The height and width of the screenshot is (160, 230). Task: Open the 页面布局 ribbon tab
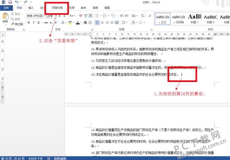(57, 8)
